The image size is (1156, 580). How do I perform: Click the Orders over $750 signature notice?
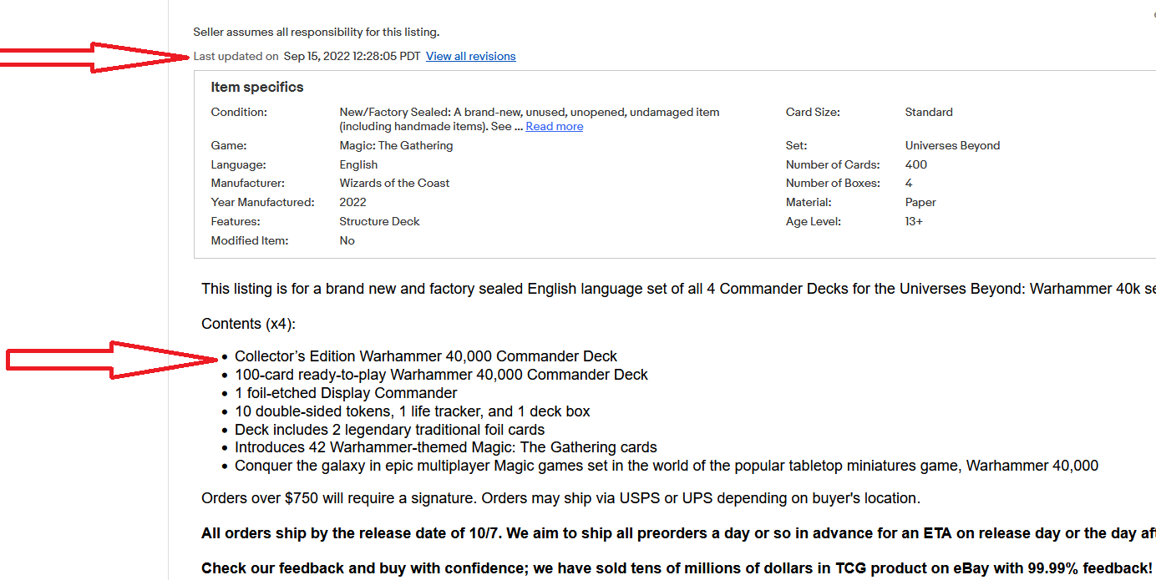(560, 498)
